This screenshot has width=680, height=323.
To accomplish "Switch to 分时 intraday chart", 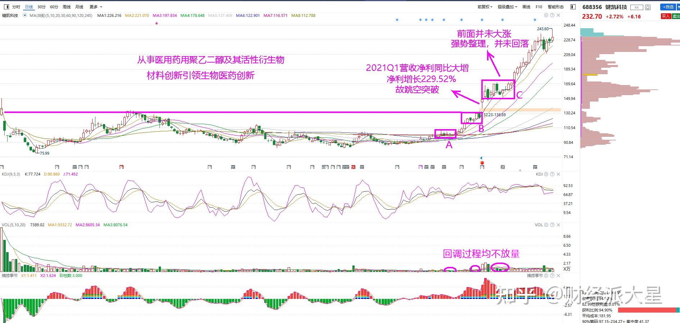I will 16,7.
